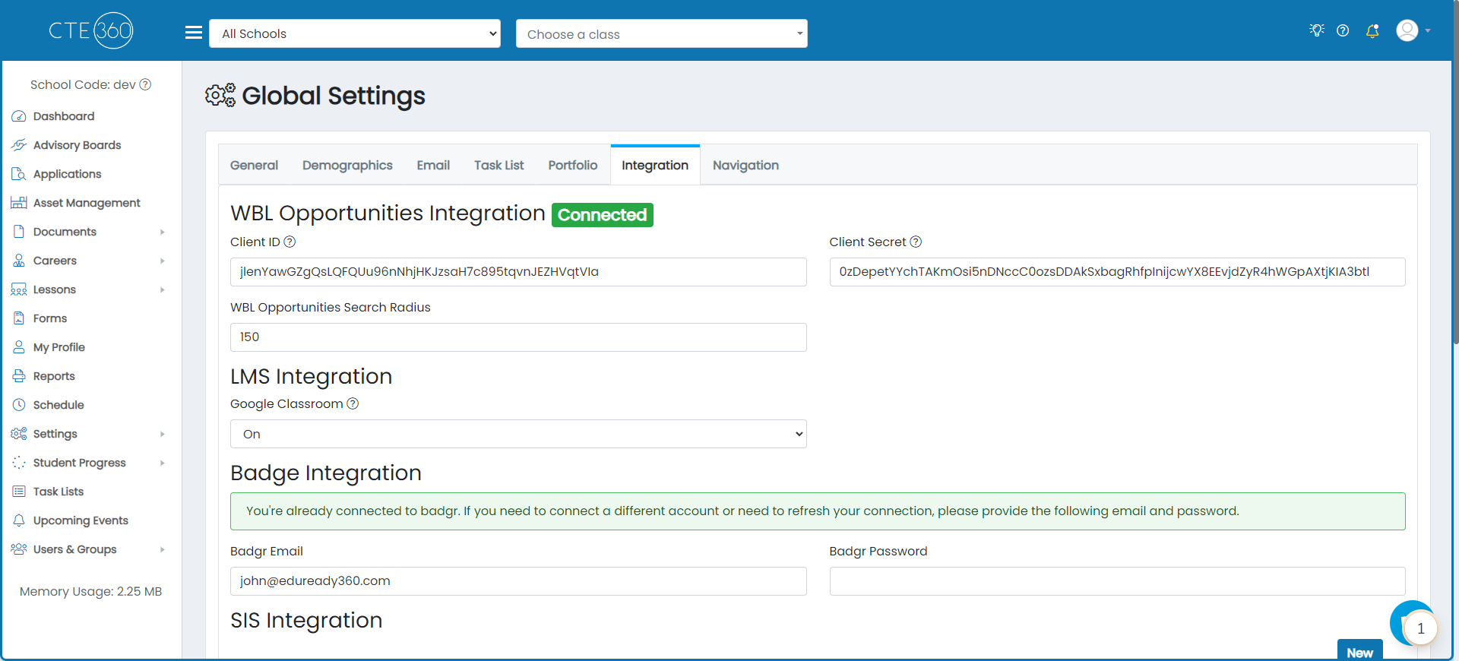Click the Advisory Boards handshake icon

[x=19, y=145]
